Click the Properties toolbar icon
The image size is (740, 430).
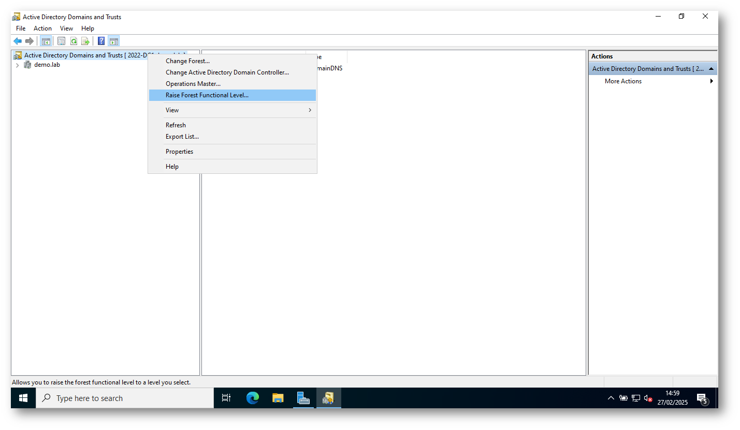[x=61, y=41]
